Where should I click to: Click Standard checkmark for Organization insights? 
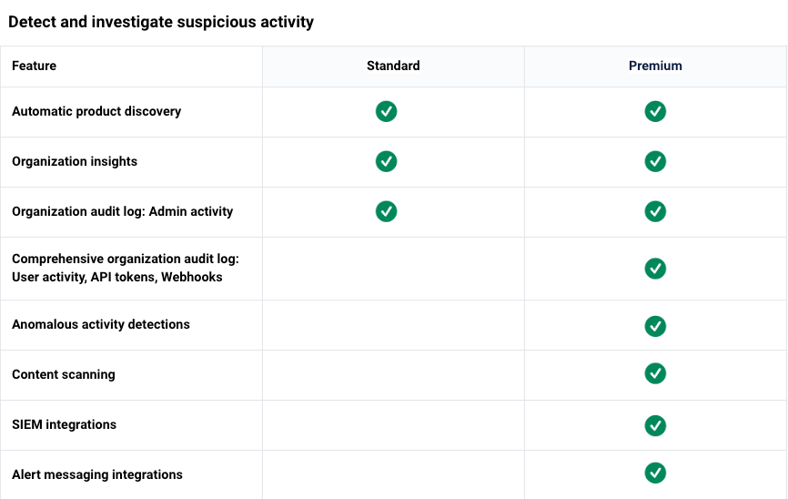386,161
